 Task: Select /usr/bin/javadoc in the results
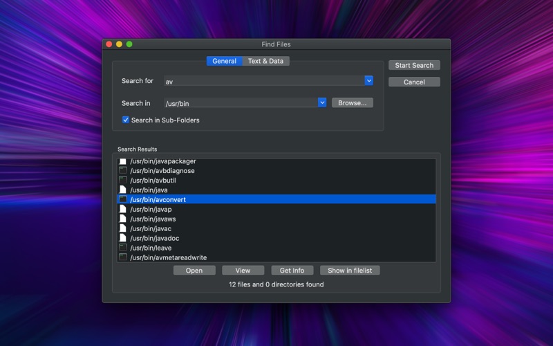click(x=276, y=238)
